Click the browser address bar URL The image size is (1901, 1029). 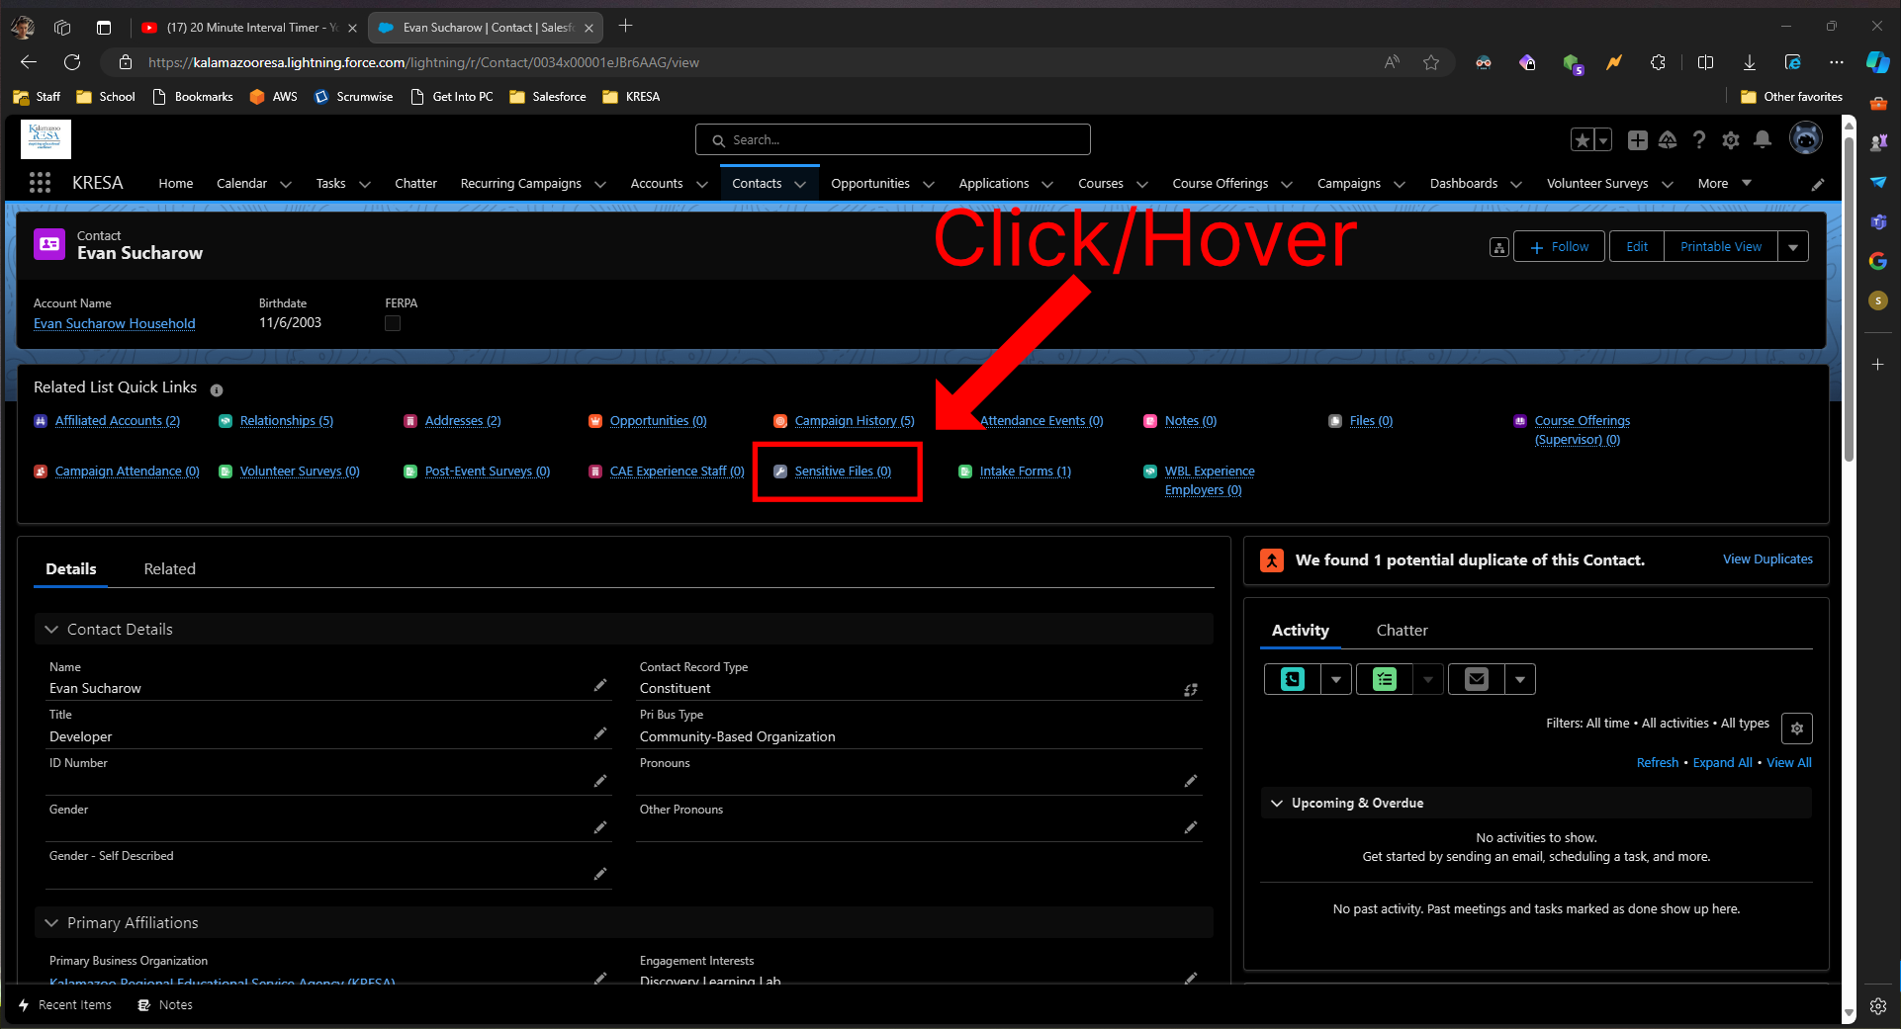[x=423, y=62]
